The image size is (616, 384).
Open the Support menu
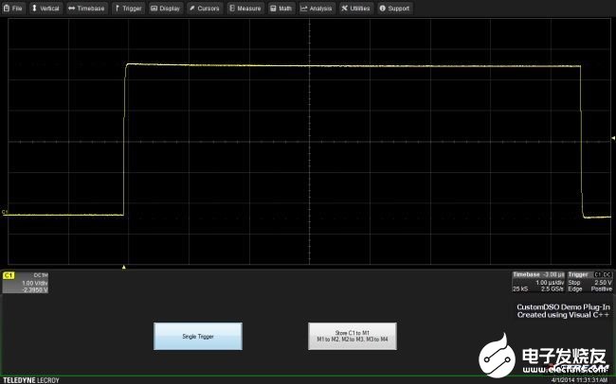point(395,9)
